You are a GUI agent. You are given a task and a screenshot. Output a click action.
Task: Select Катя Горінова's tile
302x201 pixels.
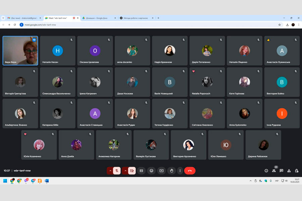click(x=244, y=82)
